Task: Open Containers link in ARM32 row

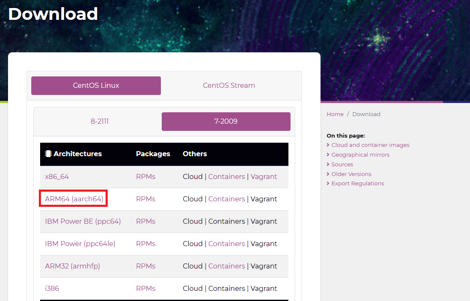Action: tap(227, 266)
